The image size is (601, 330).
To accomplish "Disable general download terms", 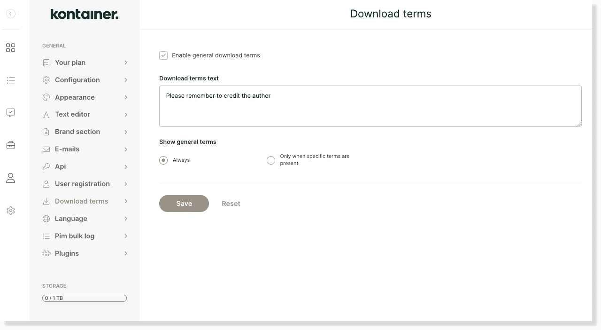I will [x=163, y=55].
